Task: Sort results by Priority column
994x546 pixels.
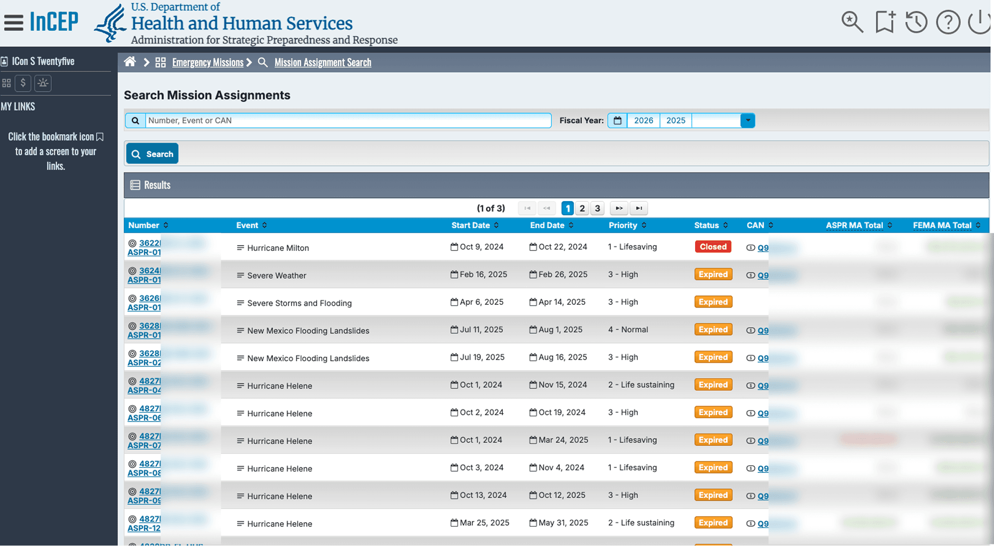Action: pyautogui.click(x=627, y=225)
